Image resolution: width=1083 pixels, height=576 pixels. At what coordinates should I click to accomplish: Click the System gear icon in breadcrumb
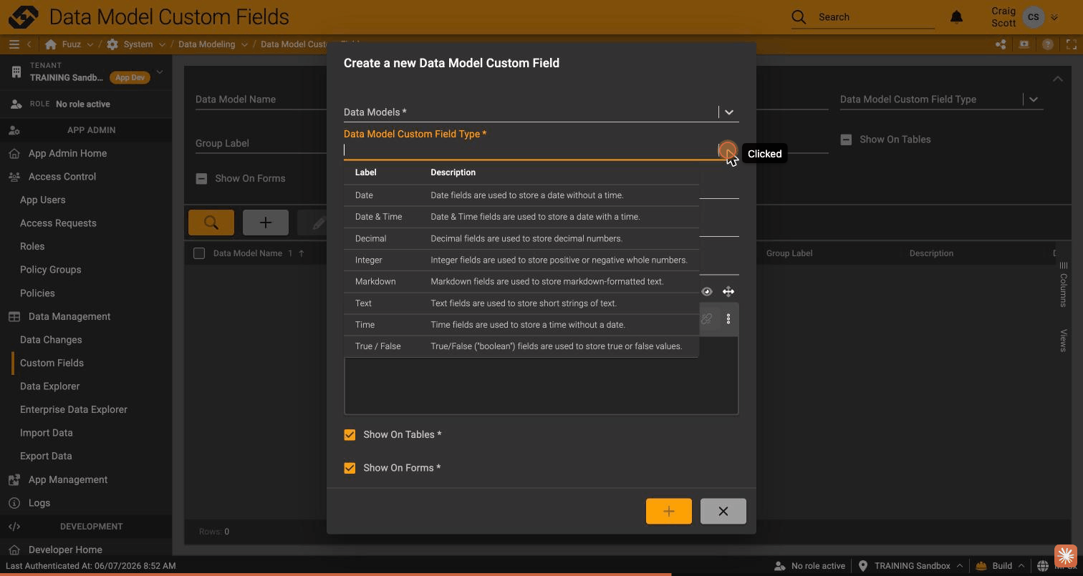point(112,44)
